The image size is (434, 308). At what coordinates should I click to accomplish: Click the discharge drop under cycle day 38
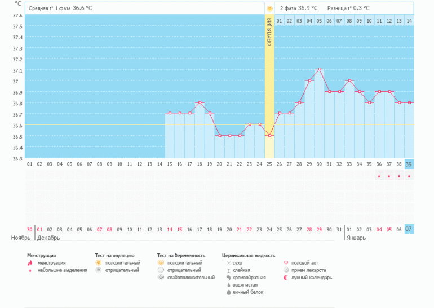coord(399,176)
